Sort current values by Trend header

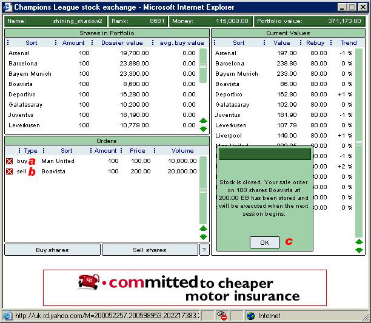(349, 43)
